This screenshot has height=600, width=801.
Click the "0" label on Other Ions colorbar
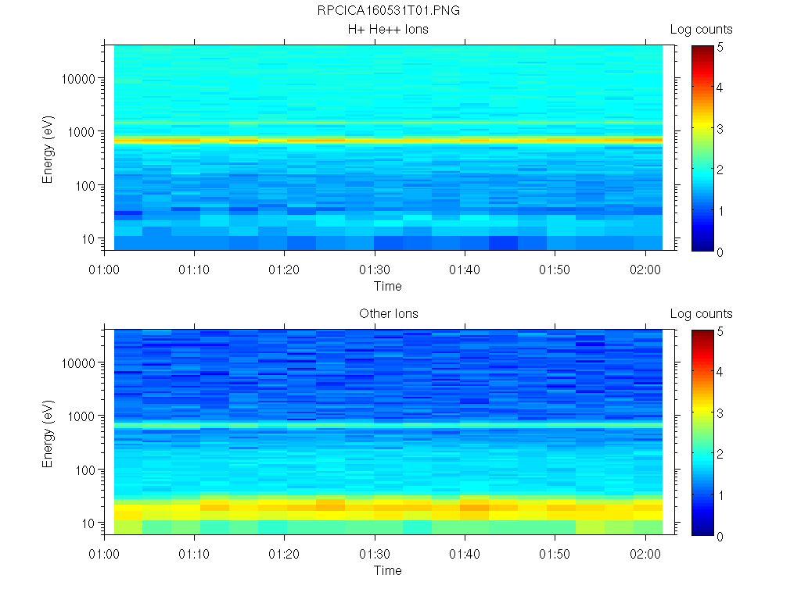point(720,537)
